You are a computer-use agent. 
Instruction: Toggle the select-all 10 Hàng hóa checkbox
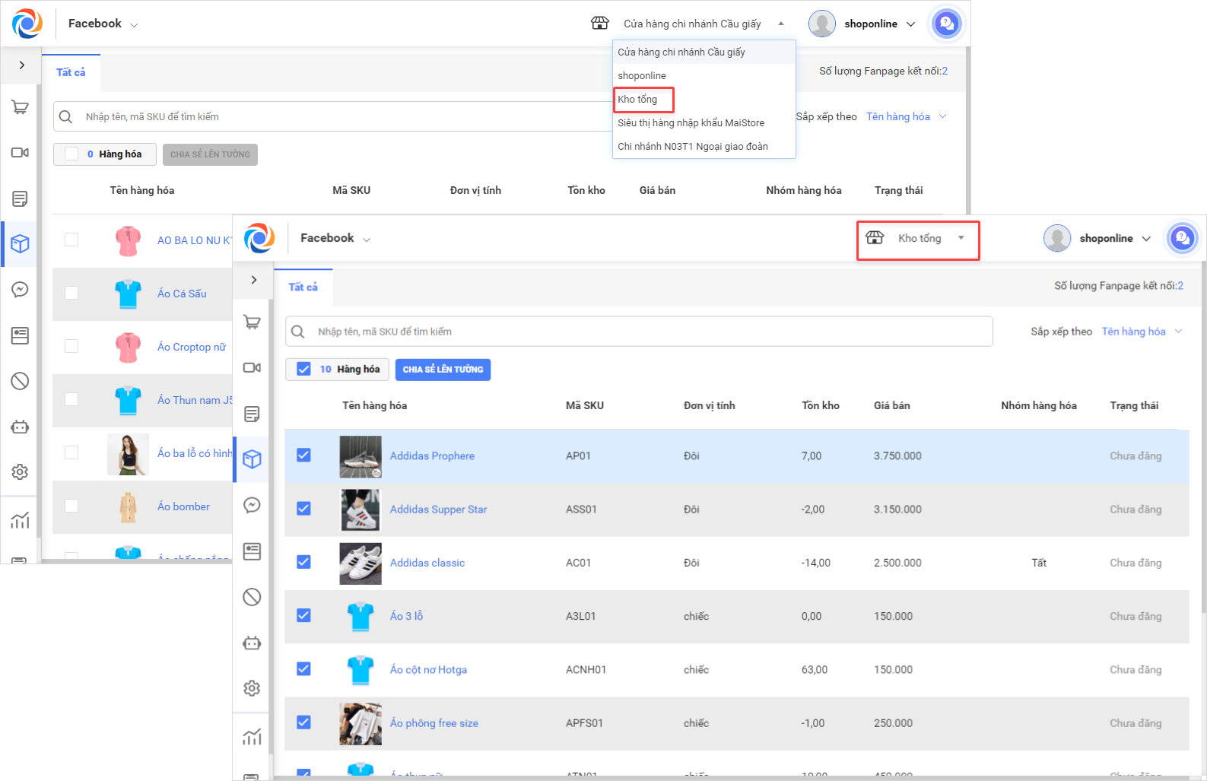(304, 369)
